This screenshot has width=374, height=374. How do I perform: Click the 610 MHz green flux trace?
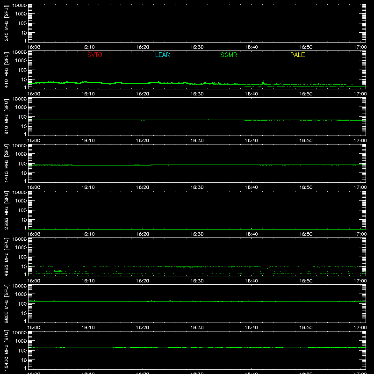coord(197,120)
